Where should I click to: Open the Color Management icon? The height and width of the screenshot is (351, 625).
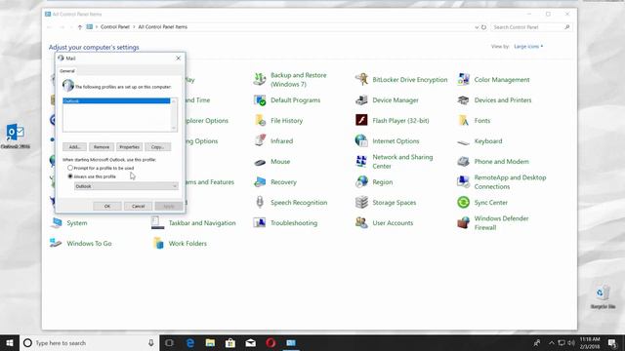tap(463, 79)
